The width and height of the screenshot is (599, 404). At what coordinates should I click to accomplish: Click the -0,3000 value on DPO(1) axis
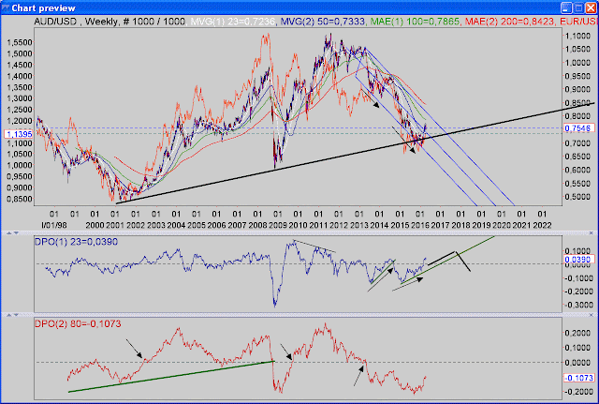[x=577, y=305]
